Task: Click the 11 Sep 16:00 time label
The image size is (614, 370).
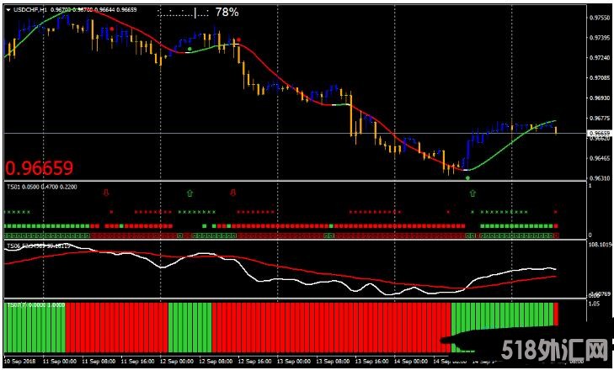Action: [x=137, y=360]
